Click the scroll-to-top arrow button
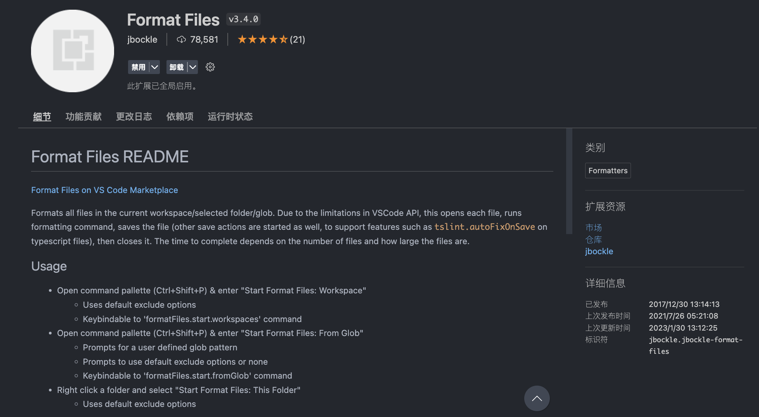Image resolution: width=759 pixels, height=417 pixels. tap(537, 398)
